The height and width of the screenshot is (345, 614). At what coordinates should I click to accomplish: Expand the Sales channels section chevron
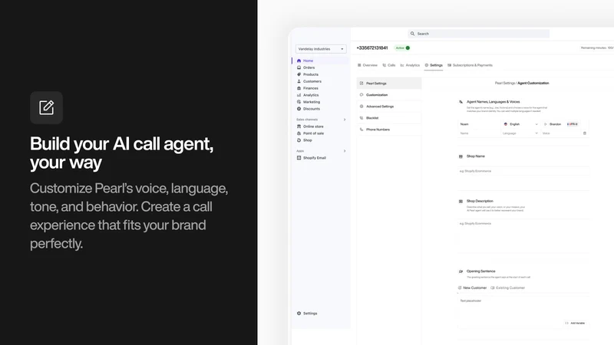(345, 120)
